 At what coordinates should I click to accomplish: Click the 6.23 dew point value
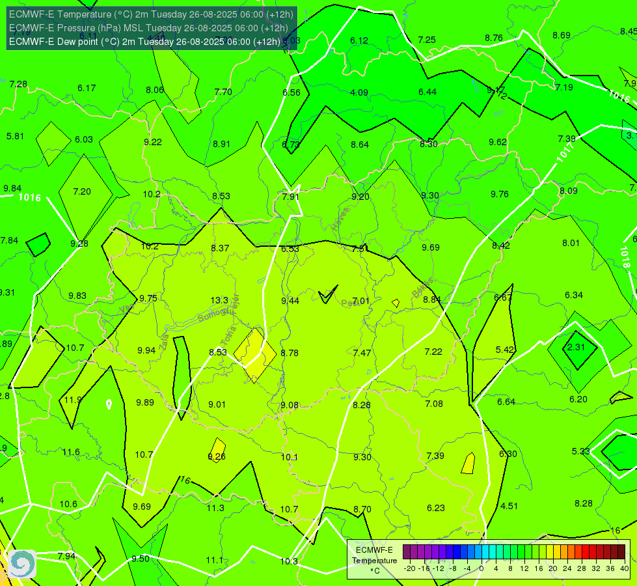436,507
